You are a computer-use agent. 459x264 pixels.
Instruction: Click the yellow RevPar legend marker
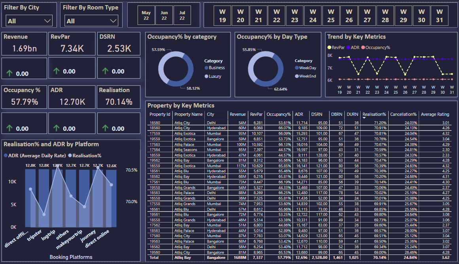(x=329, y=47)
